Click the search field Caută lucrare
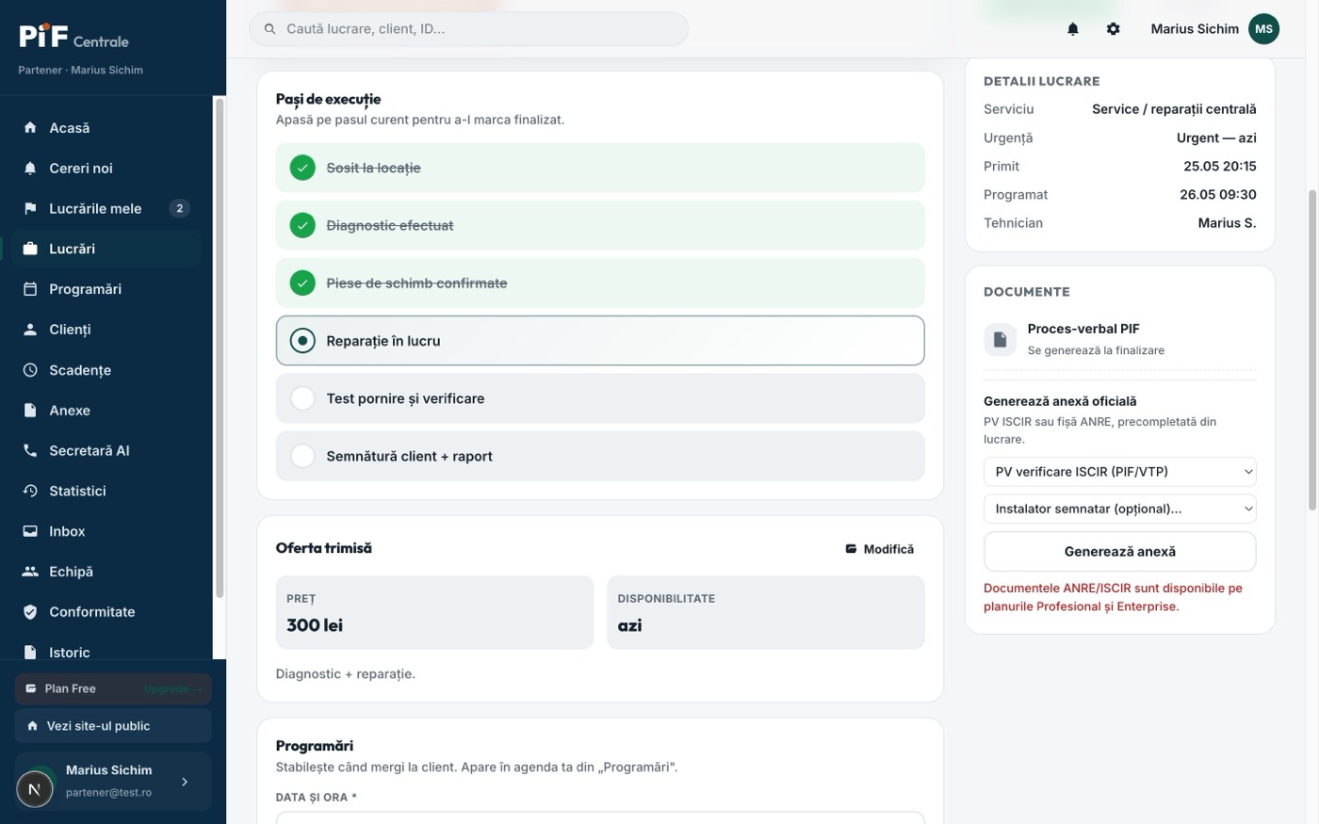Image resolution: width=1319 pixels, height=824 pixels. tap(468, 29)
